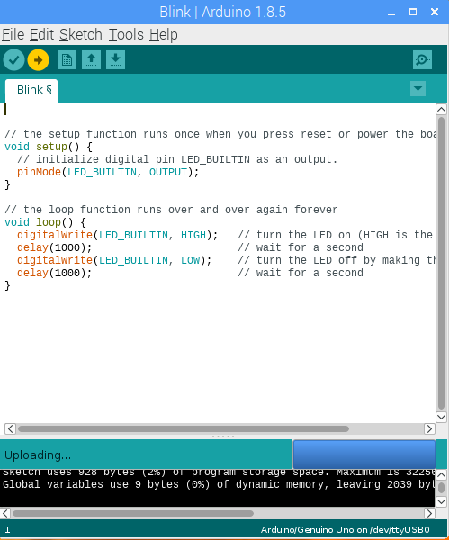Click 'turn the LED off by making' comment
Image resolution: width=449 pixels, height=540 pixels.
337,260
